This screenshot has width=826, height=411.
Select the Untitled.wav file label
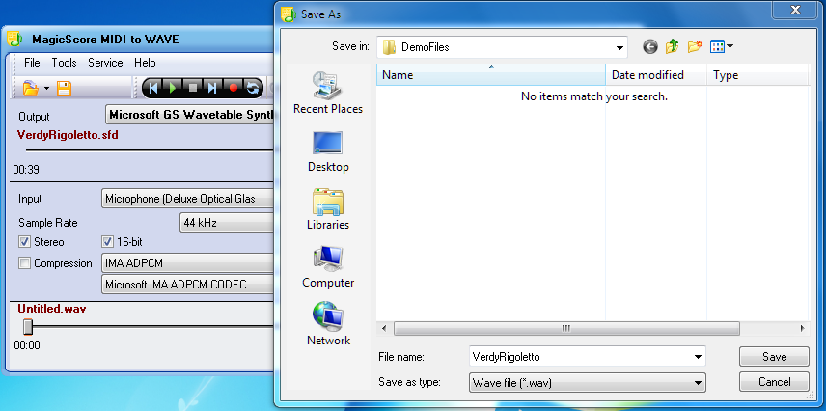tap(52, 309)
